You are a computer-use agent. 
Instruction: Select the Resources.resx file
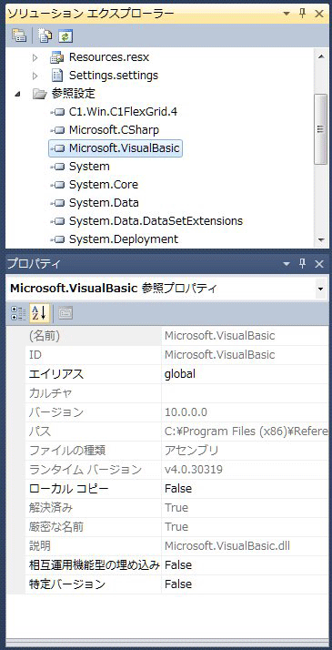[109, 57]
